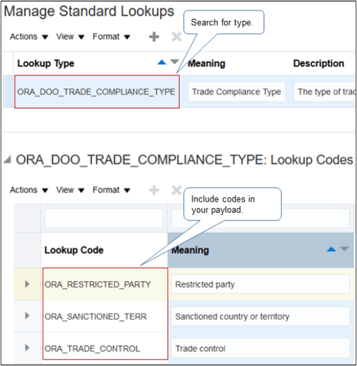Click the Restricted party meaning field
The height and width of the screenshot is (366, 357).
[260, 284]
